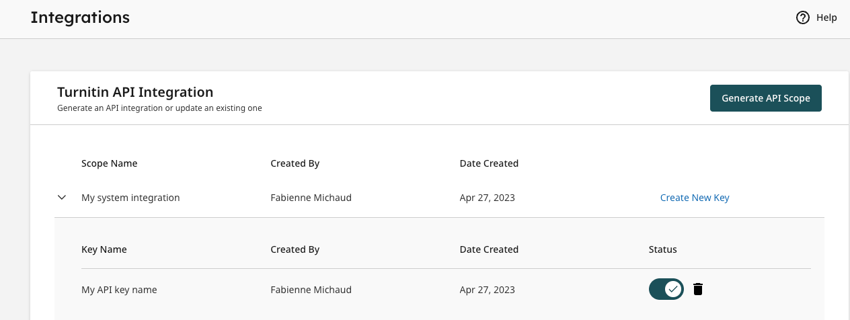
Task: Click the Key Name column header
Action: coord(104,249)
